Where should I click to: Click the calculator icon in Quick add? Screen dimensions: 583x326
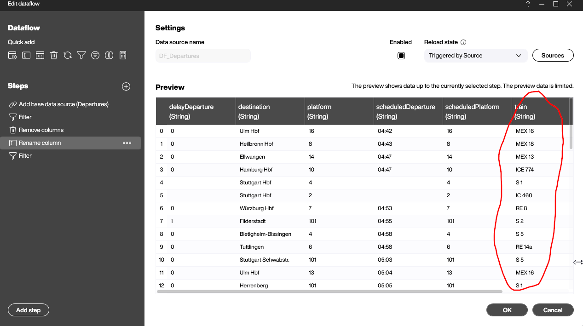click(123, 56)
